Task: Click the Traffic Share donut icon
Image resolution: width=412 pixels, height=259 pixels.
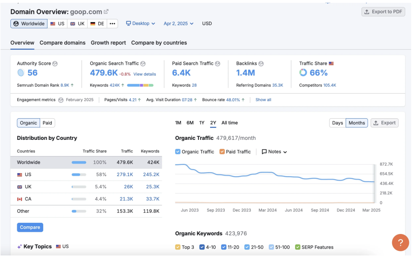Action: pyautogui.click(x=303, y=73)
